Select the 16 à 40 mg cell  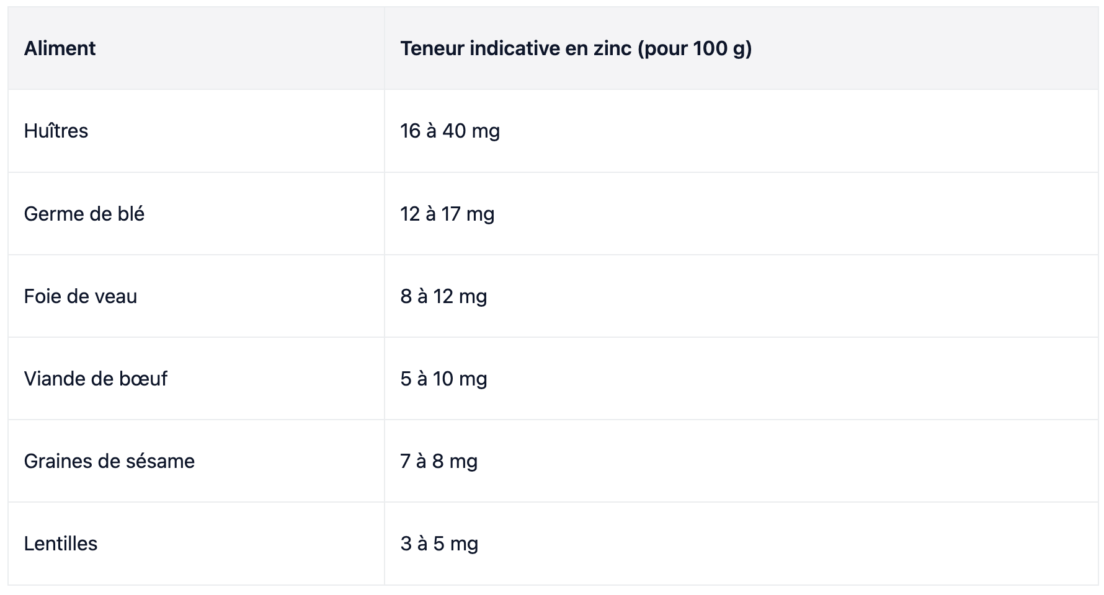[x=741, y=131]
